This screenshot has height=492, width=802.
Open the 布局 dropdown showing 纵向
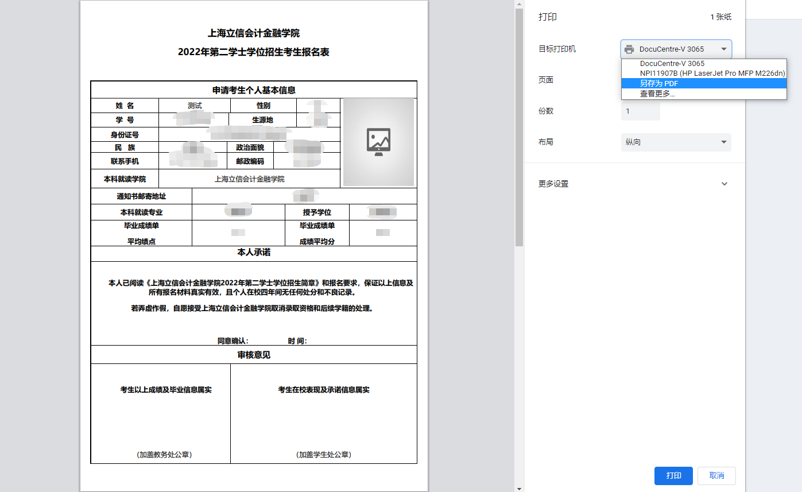point(676,142)
